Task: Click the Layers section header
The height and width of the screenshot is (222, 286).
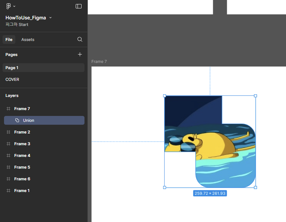Action: [x=12, y=95]
